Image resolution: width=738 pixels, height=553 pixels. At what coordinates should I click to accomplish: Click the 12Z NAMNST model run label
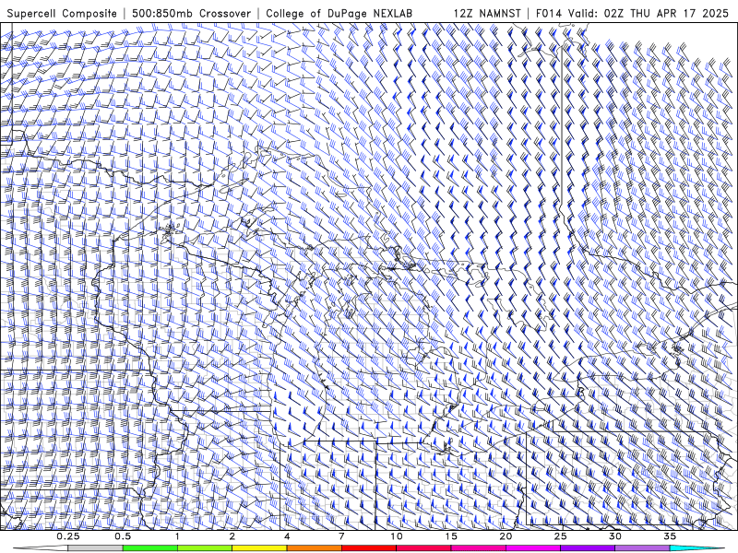click(x=487, y=13)
